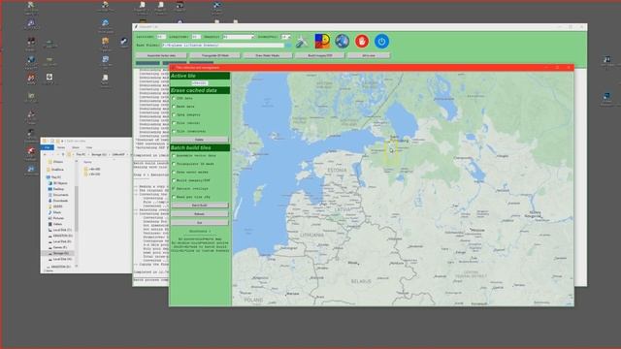Select This PC in Explorer navigation tree
Viewport: 621px width, 349px height.
coord(56,177)
